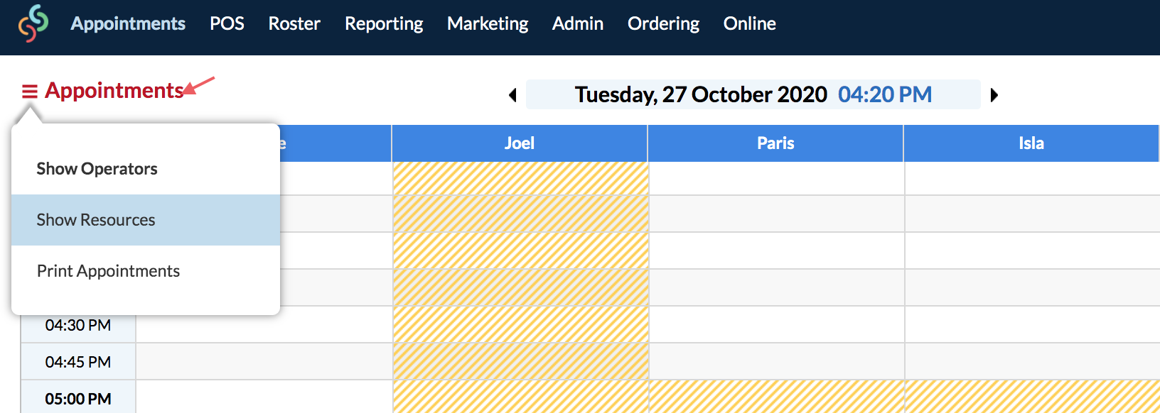Navigate to the Ordering section

coord(663,23)
